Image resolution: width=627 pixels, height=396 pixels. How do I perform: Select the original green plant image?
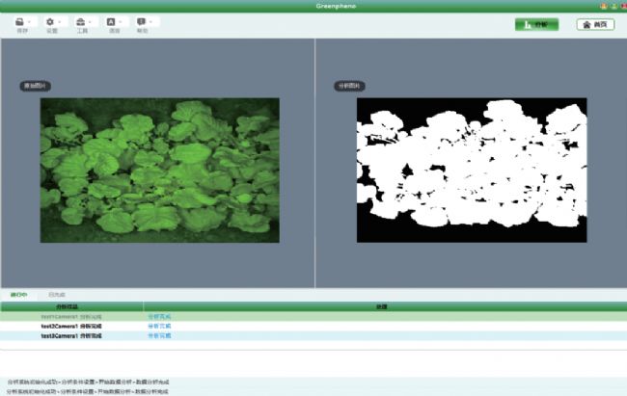tap(159, 170)
